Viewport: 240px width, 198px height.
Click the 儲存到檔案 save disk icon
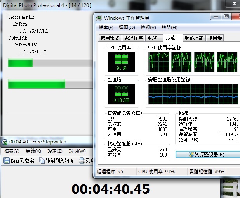pyautogui.click(x=7, y=160)
